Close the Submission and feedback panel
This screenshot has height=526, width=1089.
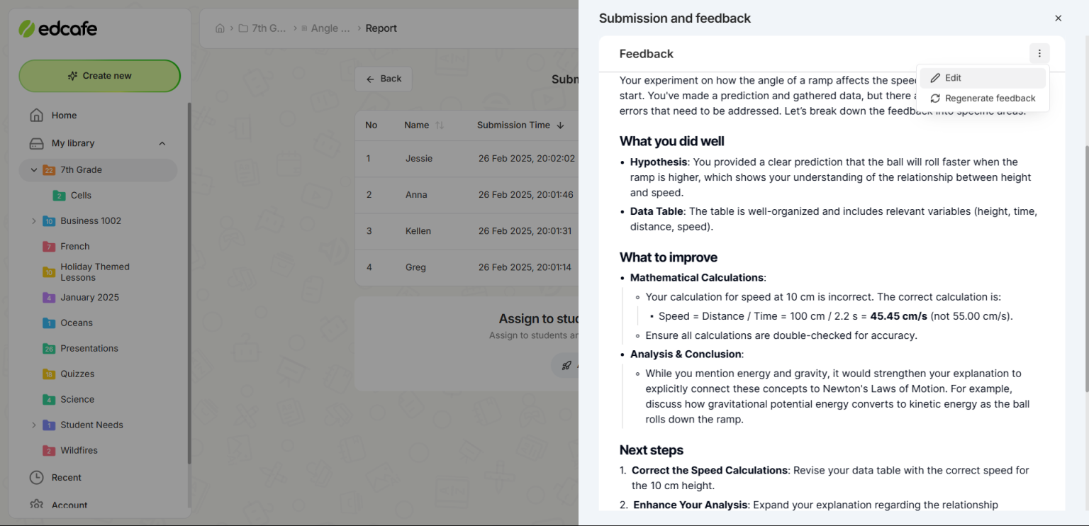click(1058, 18)
